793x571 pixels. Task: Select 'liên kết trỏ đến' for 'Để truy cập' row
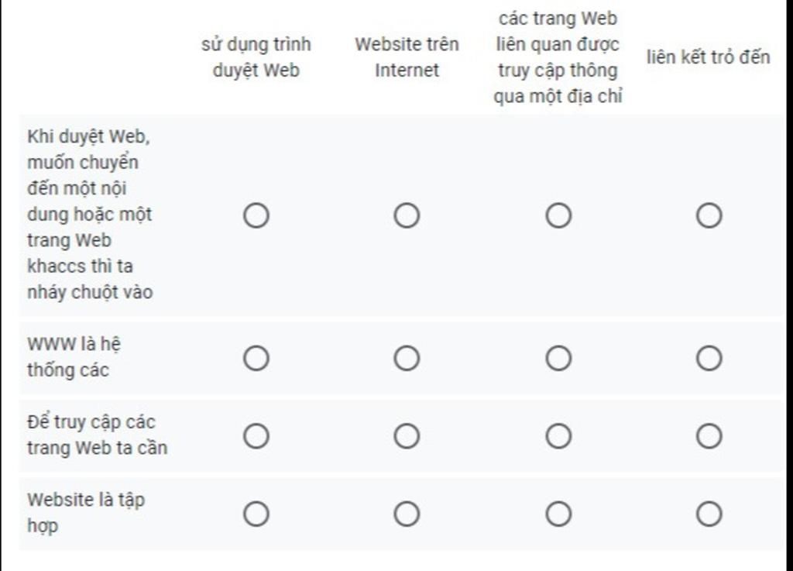(709, 436)
